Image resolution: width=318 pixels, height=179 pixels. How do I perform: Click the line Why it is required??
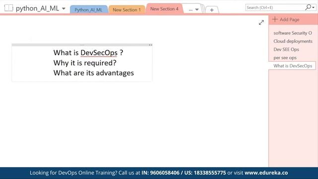click(85, 63)
